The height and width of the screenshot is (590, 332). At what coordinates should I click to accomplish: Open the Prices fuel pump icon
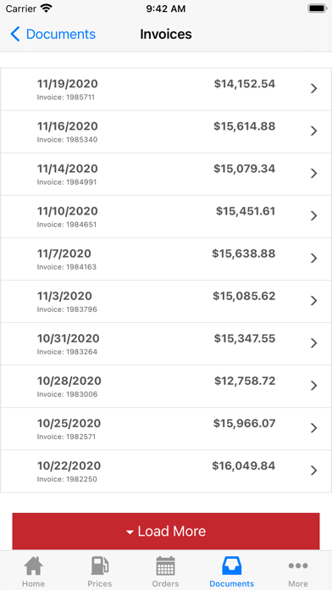coord(100,565)
